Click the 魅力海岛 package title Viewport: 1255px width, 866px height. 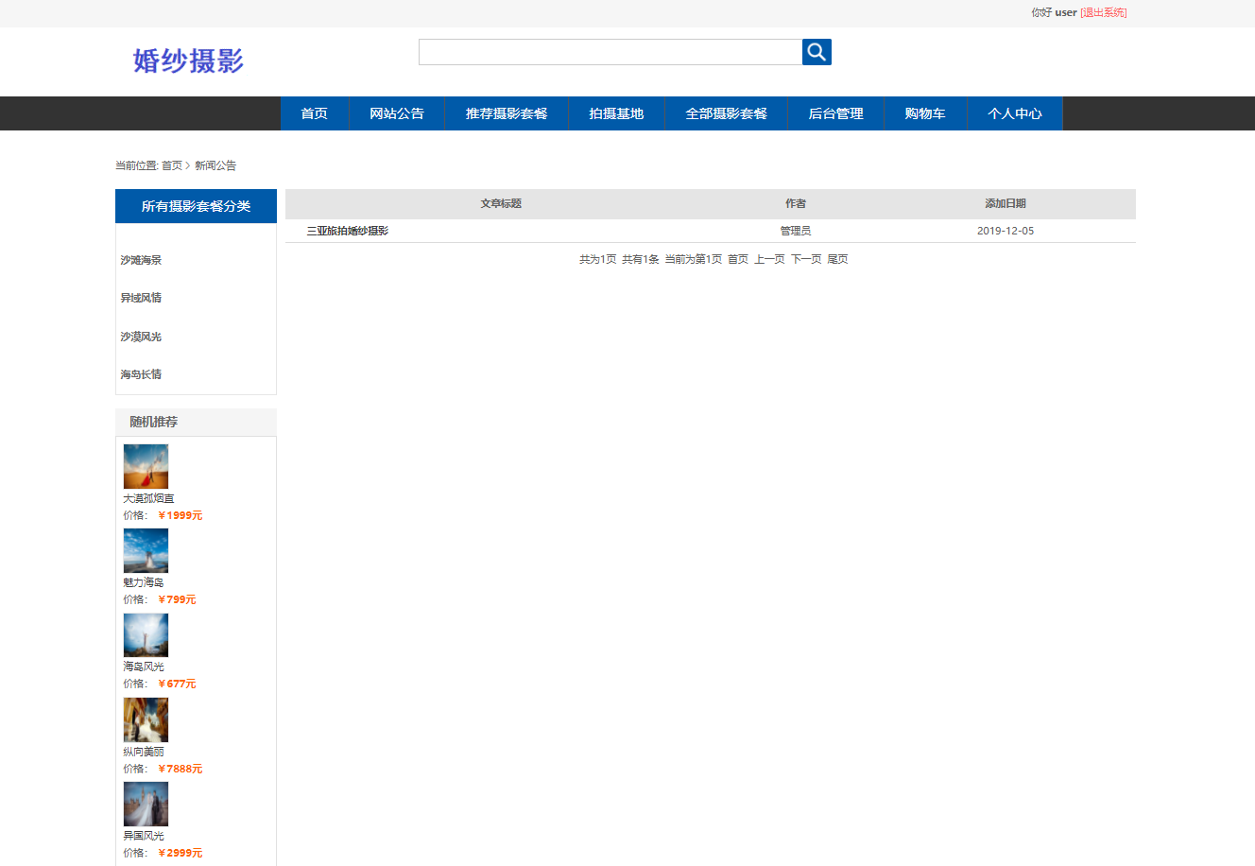click(144, 582)
